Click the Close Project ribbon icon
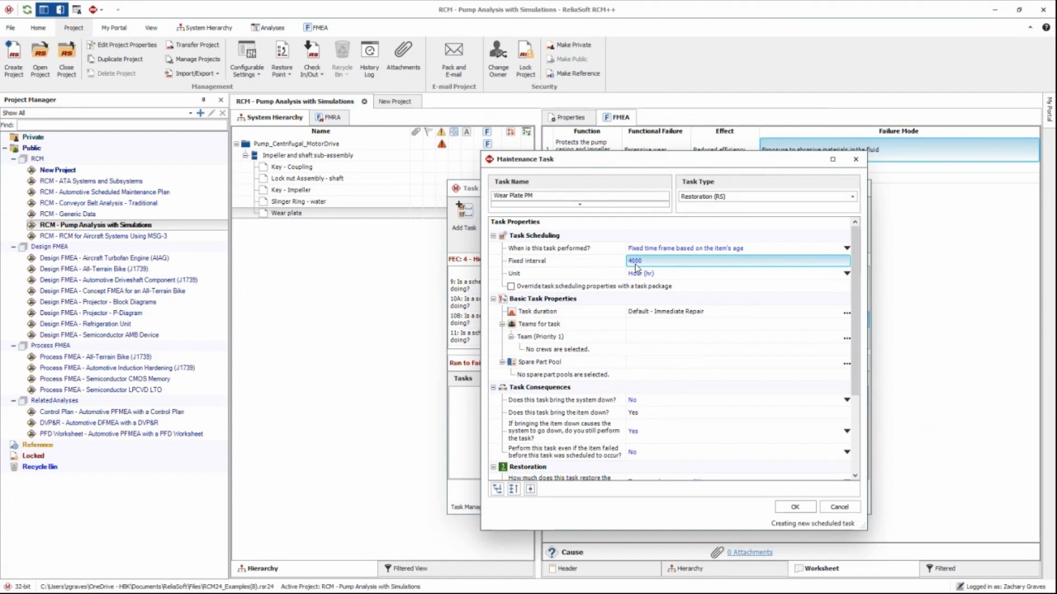Image resolution: width=1057 pixels, height=594 pixels. tap(66, 59)
